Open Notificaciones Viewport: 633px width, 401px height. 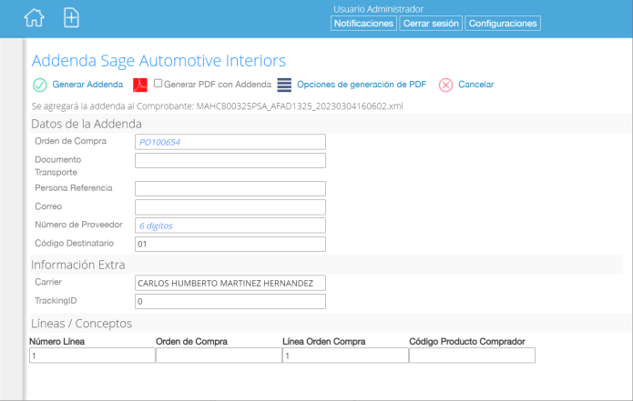click(363, 24)
